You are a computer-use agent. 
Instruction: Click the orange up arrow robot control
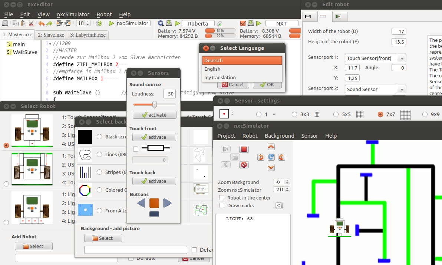pos(271,147)
